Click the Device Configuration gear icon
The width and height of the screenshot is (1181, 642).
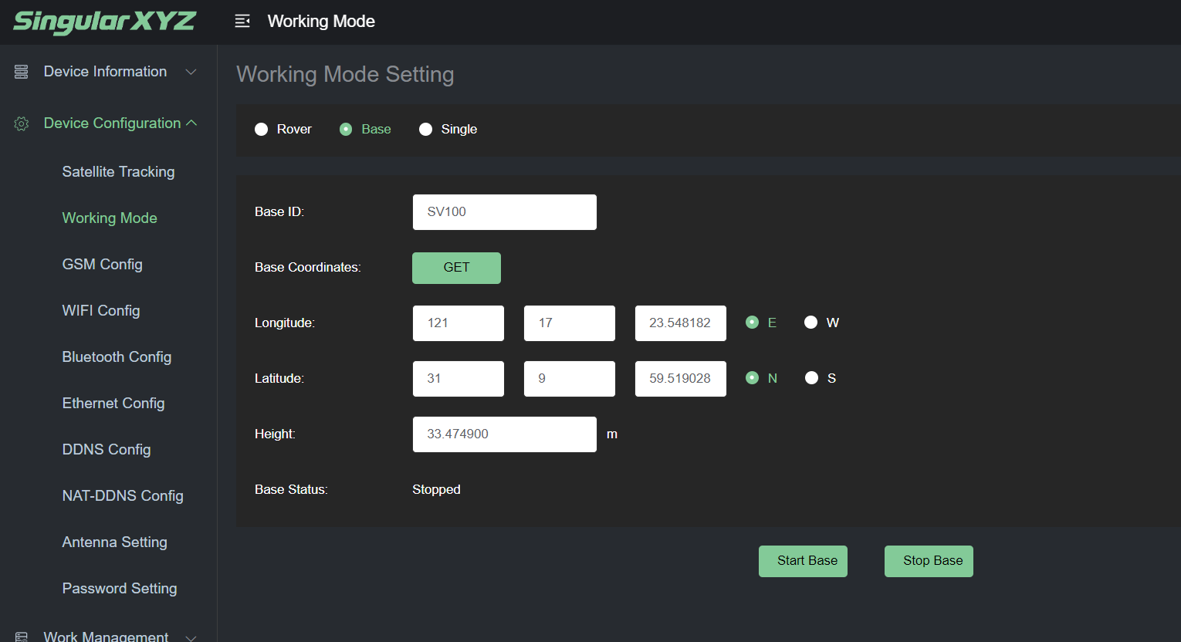click(x=22, y=123)
